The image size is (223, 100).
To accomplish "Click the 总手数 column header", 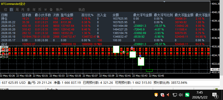I will pyautogui.click(x=27, y=15).
